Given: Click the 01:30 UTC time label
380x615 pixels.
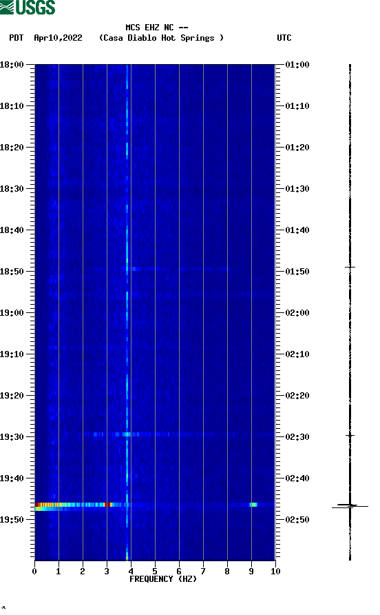Looking at the screenshot, I should tap(297, 189).
